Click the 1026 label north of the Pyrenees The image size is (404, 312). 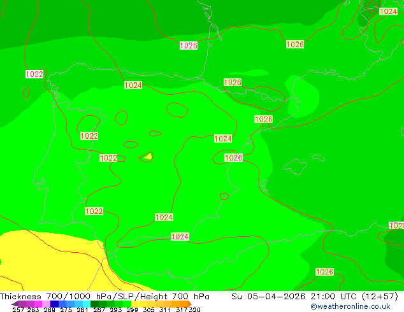pos(233,82)
